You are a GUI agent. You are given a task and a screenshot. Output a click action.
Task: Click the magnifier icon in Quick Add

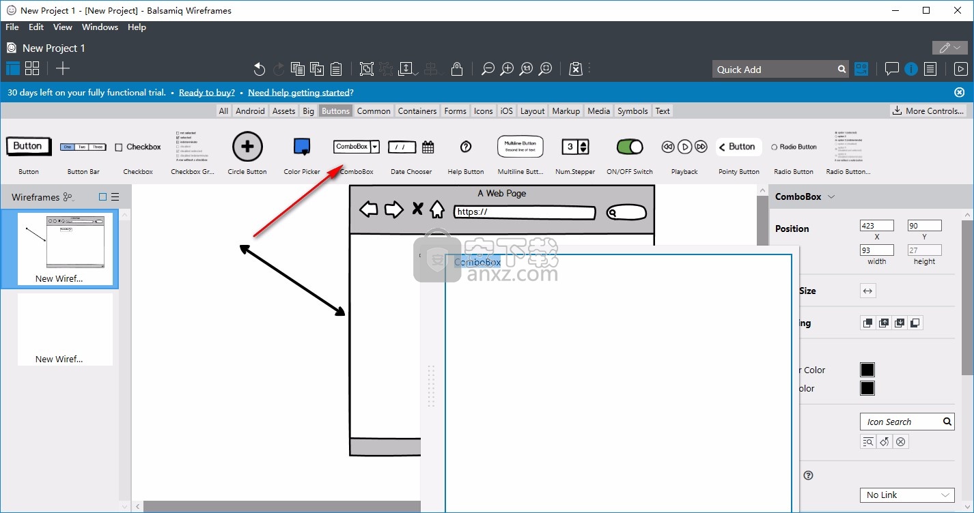(841, 69)
